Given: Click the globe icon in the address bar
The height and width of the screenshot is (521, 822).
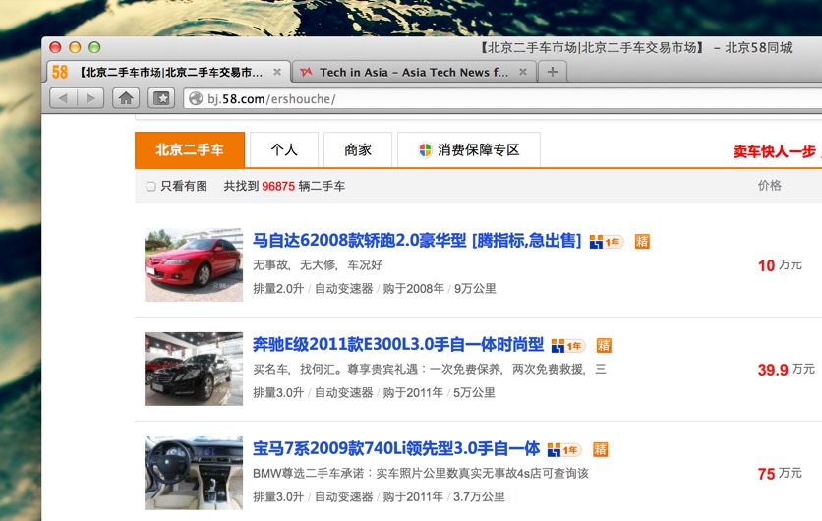Looking at the screenshot, I should [x=196, y=98].
